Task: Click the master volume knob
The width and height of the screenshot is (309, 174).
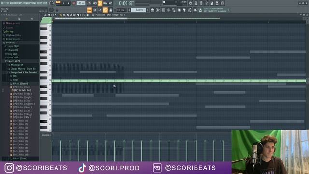Action: click(x=52, y=3)
